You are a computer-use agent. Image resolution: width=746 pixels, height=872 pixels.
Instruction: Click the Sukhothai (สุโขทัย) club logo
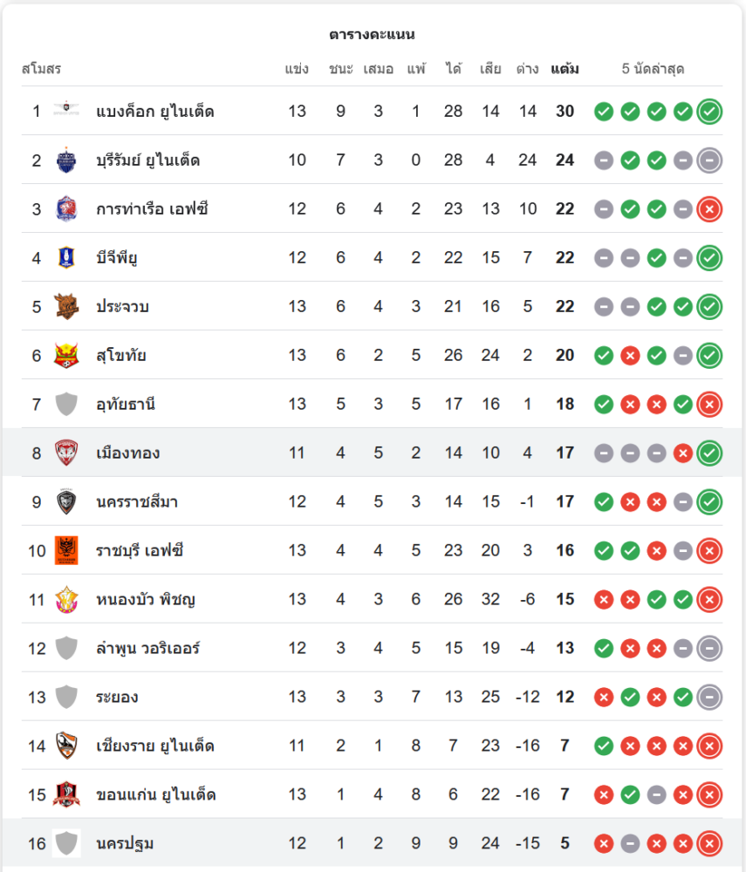[x=66, y=355]
